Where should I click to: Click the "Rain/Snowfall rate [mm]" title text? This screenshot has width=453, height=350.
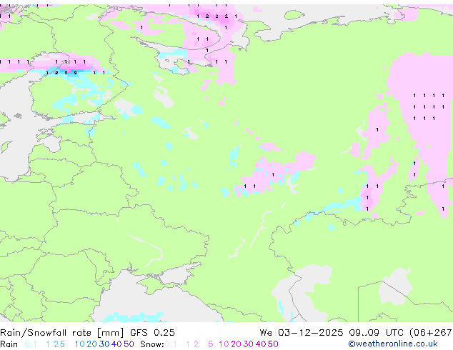coord(62,333)
